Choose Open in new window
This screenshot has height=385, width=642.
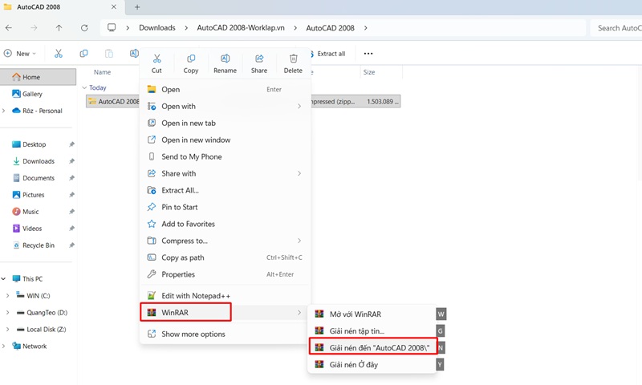coord(225,140)
